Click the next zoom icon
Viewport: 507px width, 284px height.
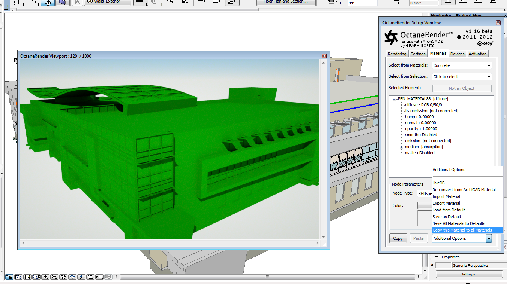point(109,277)
